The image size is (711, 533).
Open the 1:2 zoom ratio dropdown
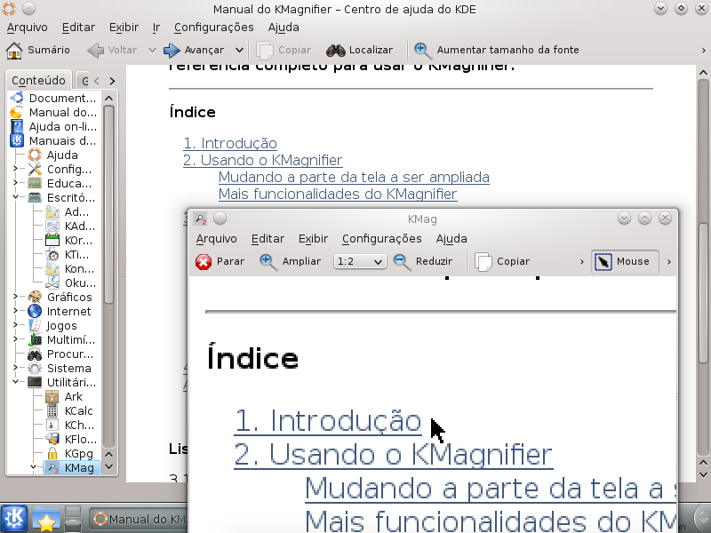359,262
